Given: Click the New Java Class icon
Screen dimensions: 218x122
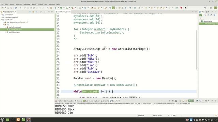Looking at the screenshot, I should (85, 8).
